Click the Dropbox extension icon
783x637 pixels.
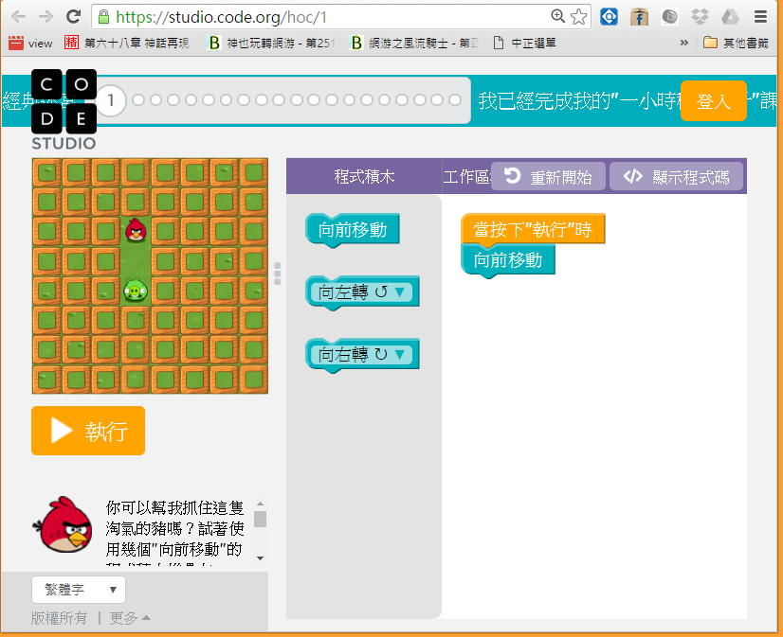click(x=700, y=17)
